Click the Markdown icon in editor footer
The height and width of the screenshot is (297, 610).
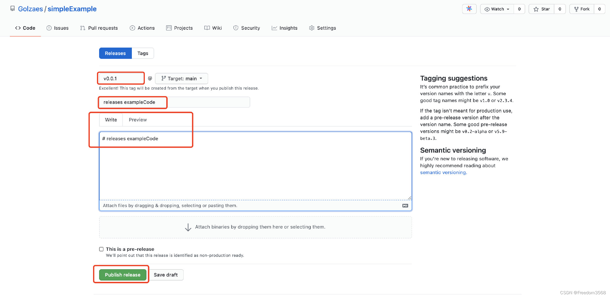point(405,206)
